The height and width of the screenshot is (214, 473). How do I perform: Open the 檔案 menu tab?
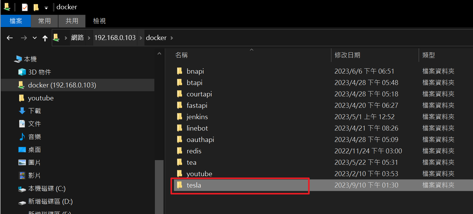(x=16, y=21)
